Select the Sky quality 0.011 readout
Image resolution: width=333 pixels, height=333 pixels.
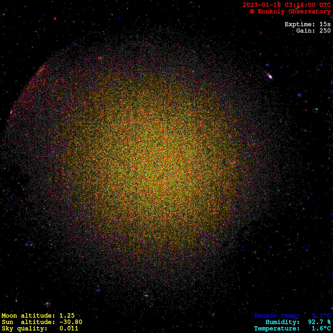coord(40,329)
